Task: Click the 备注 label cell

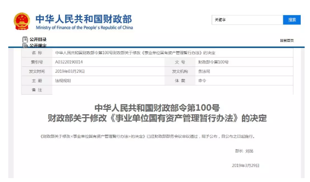Action: tap(37, 90)
